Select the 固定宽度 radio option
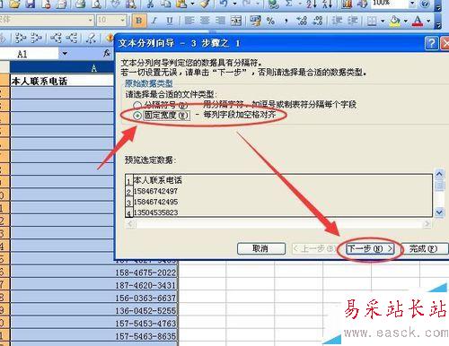 (137, 116)
